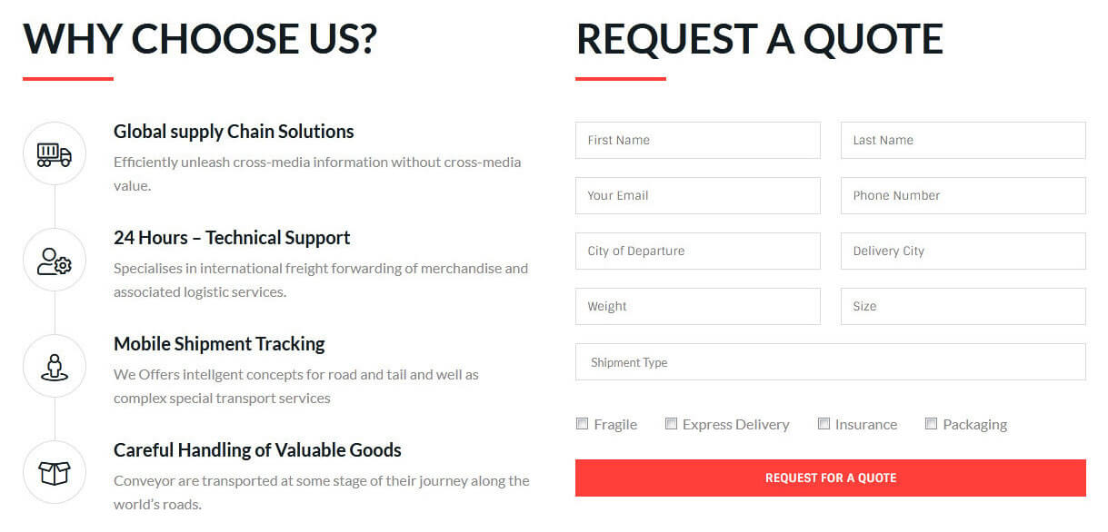Check the Insurance option

pyautogui.click(x=824, y=424)
